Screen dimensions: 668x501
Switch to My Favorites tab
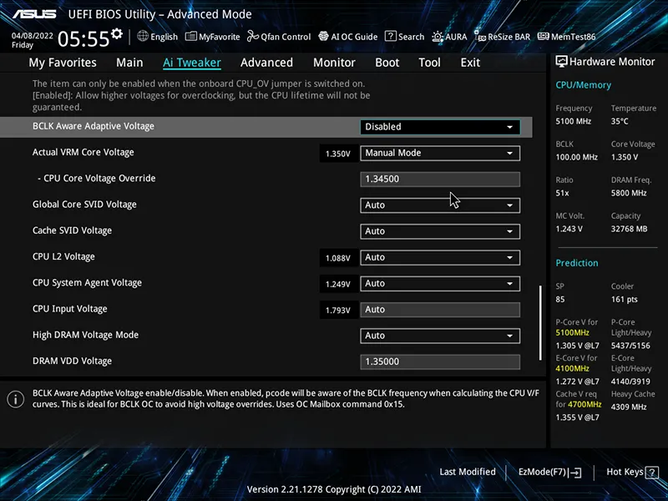tap(63, 63)
